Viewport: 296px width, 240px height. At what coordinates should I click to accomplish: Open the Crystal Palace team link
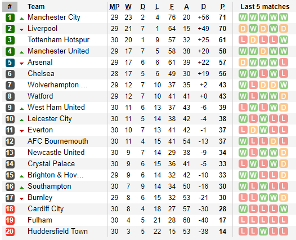point(51,163)
